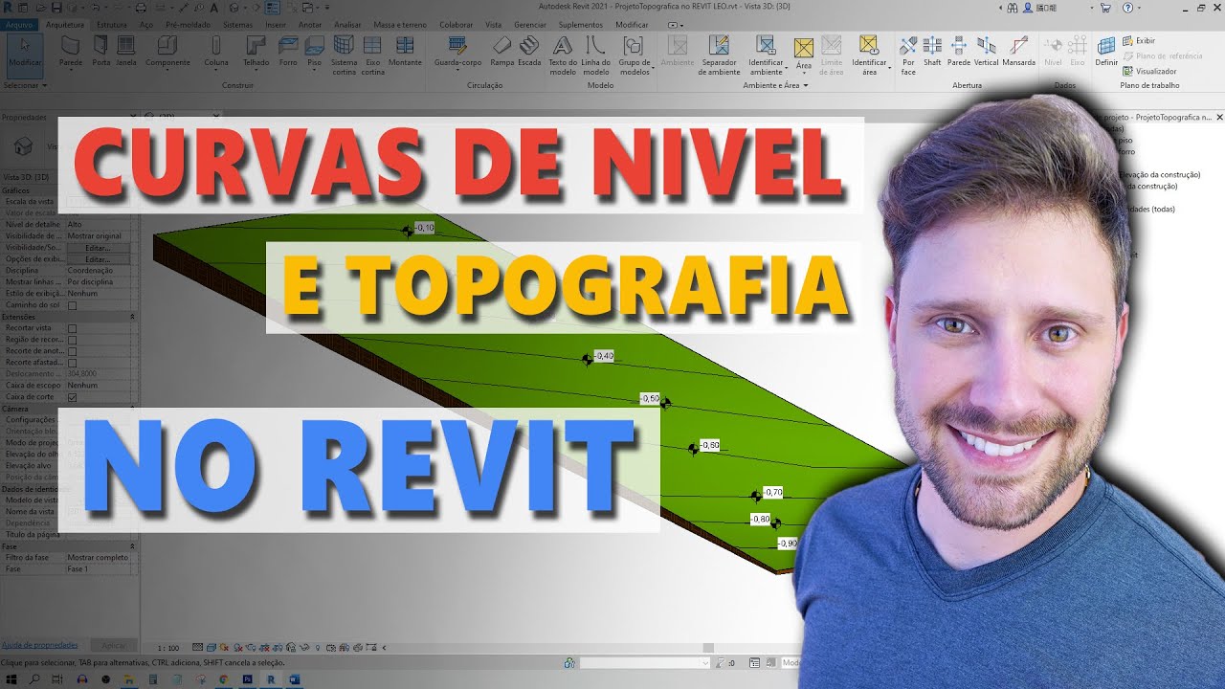Choose the Texto do modelo tool
The height and width of the screenshot is (689, 1225).
563,56
